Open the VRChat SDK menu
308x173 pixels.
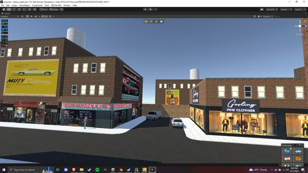pyautogui.click(x=56, y=5)
